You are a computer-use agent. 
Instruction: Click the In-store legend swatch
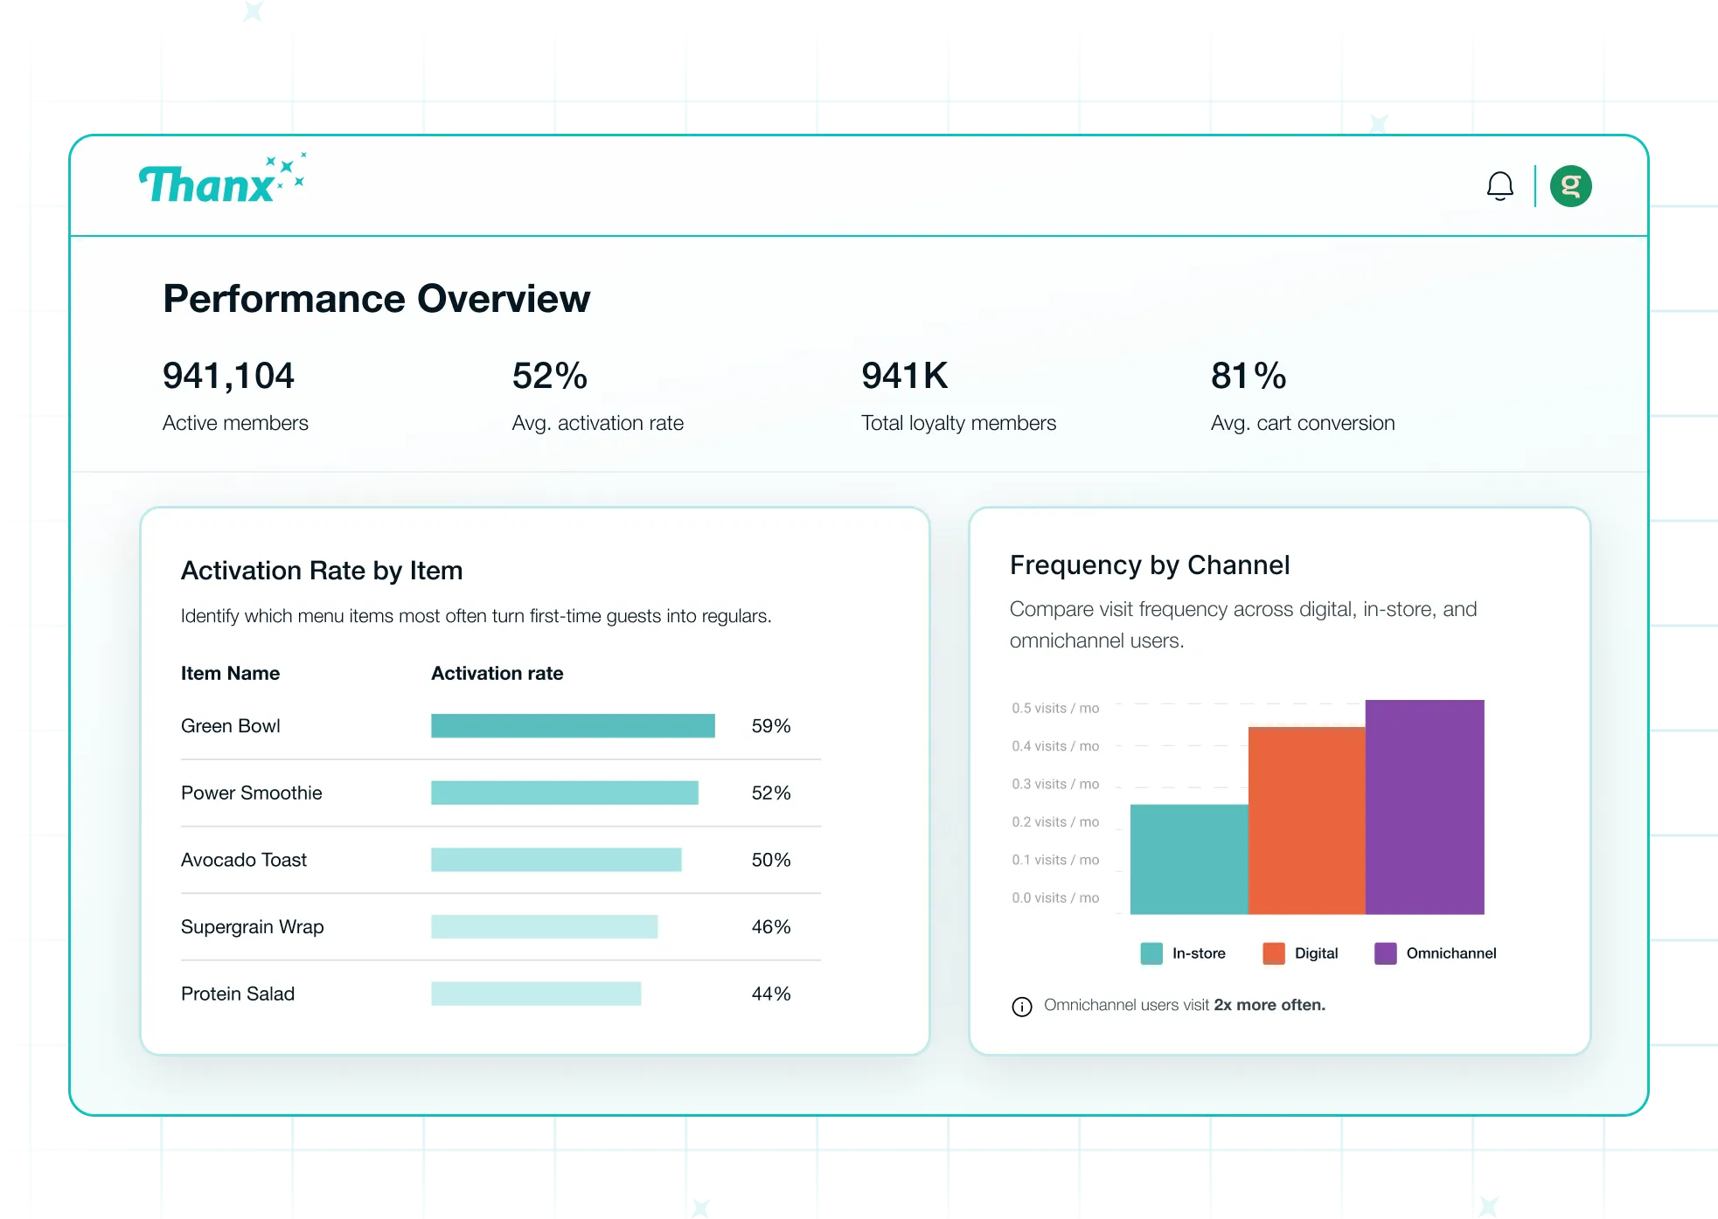(1151, 953)
